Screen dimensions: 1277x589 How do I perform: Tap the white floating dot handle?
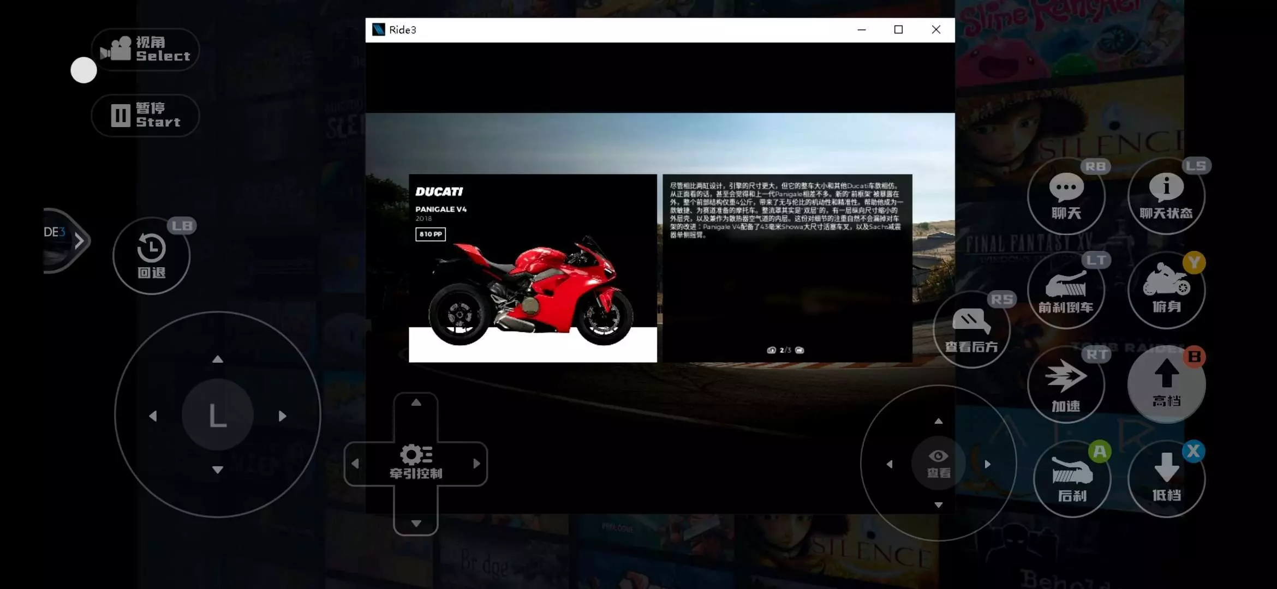83,70
